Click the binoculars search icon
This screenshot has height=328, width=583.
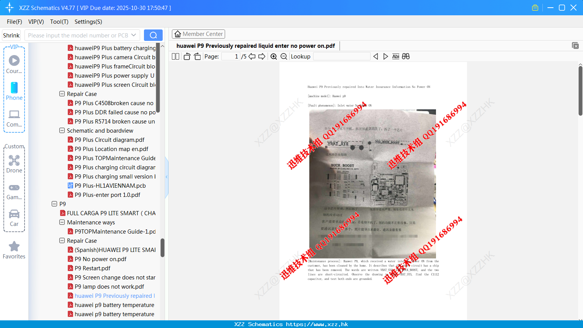pyautogui.click(x=406, y=57)
